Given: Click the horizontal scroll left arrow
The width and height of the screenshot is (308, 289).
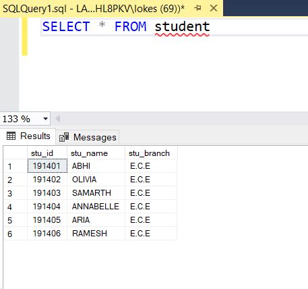Looking at the screenshot, I should coord(58,119).
